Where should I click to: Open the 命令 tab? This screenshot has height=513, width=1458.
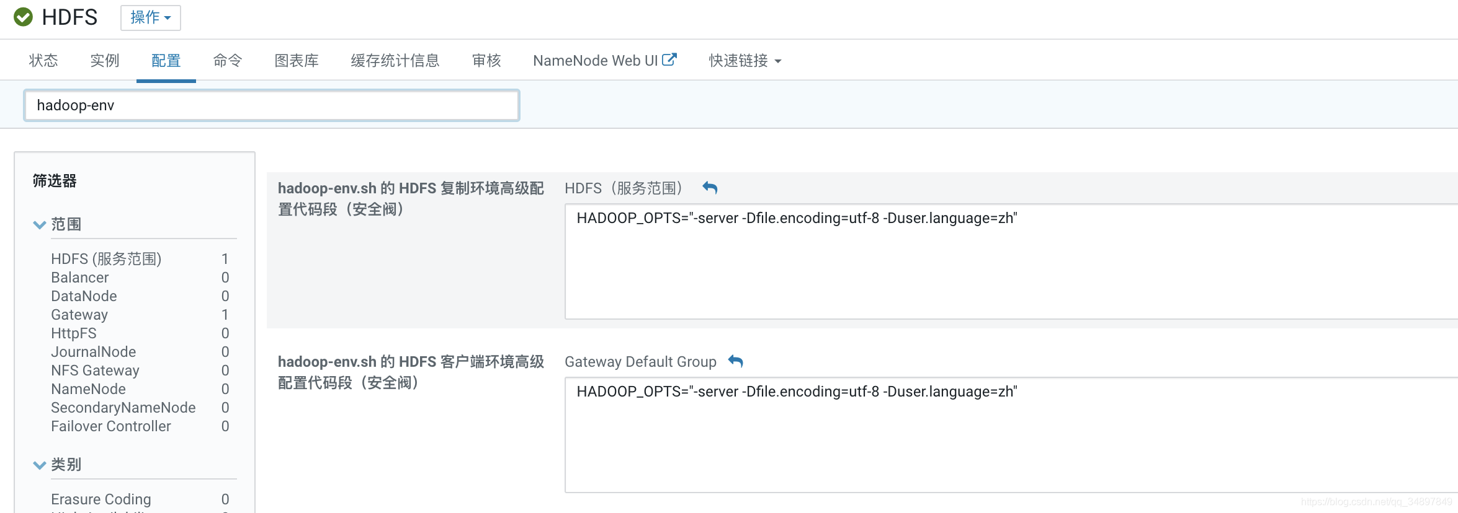pos(228,60)
